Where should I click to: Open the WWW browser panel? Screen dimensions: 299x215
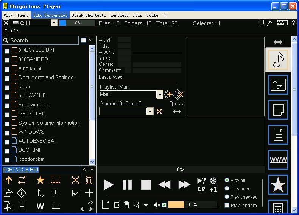(278, 160)
